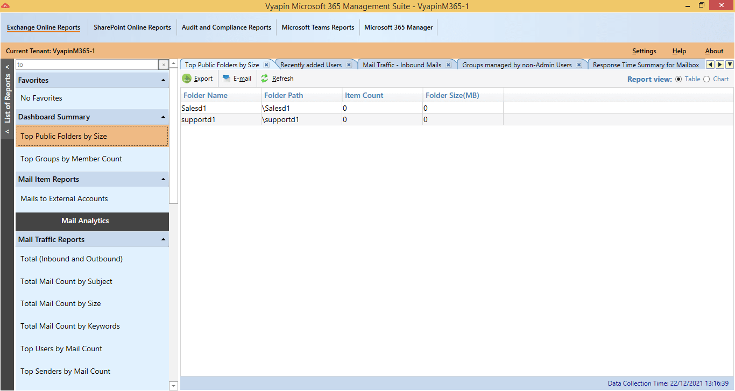Viewport: 735px width, 391px height.
Task: Open Top Senders by Mail Count report
Action: [x=92, y=371]
